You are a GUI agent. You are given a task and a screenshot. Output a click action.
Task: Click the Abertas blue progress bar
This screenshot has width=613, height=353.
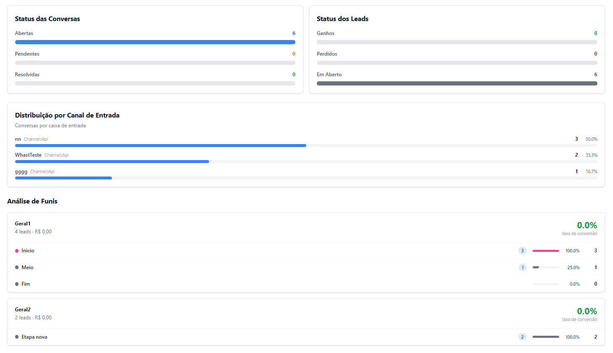point(155,42)
